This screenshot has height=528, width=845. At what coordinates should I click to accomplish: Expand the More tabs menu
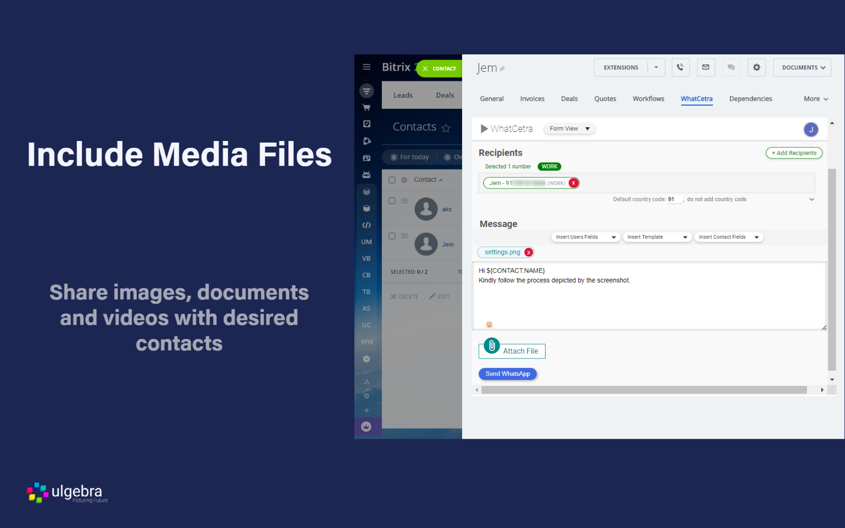pos(816,99)
